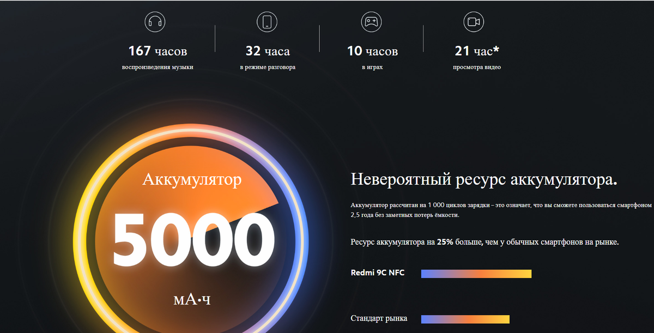Click the video camera icon
654x333 pixels.
point(473,22)
